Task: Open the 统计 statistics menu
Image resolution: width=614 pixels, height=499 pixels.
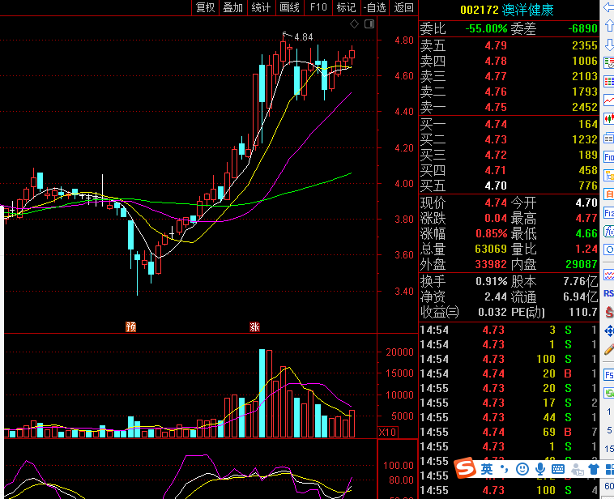Action: pyautogui.click(x=261, y=7)
